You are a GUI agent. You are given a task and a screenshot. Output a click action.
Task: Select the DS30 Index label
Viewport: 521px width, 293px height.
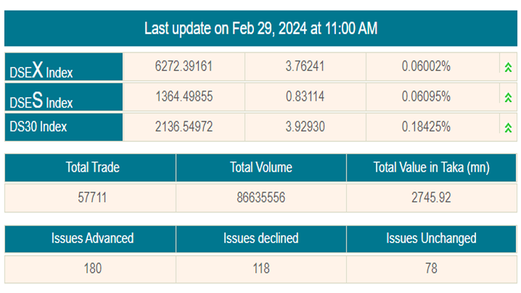pos(38,127)
